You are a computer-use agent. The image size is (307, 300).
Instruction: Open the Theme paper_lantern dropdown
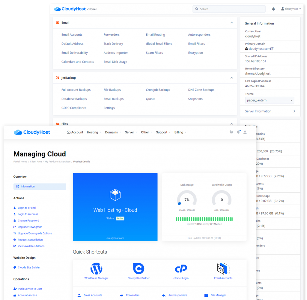pyautogui.click(x=270, y=100)
